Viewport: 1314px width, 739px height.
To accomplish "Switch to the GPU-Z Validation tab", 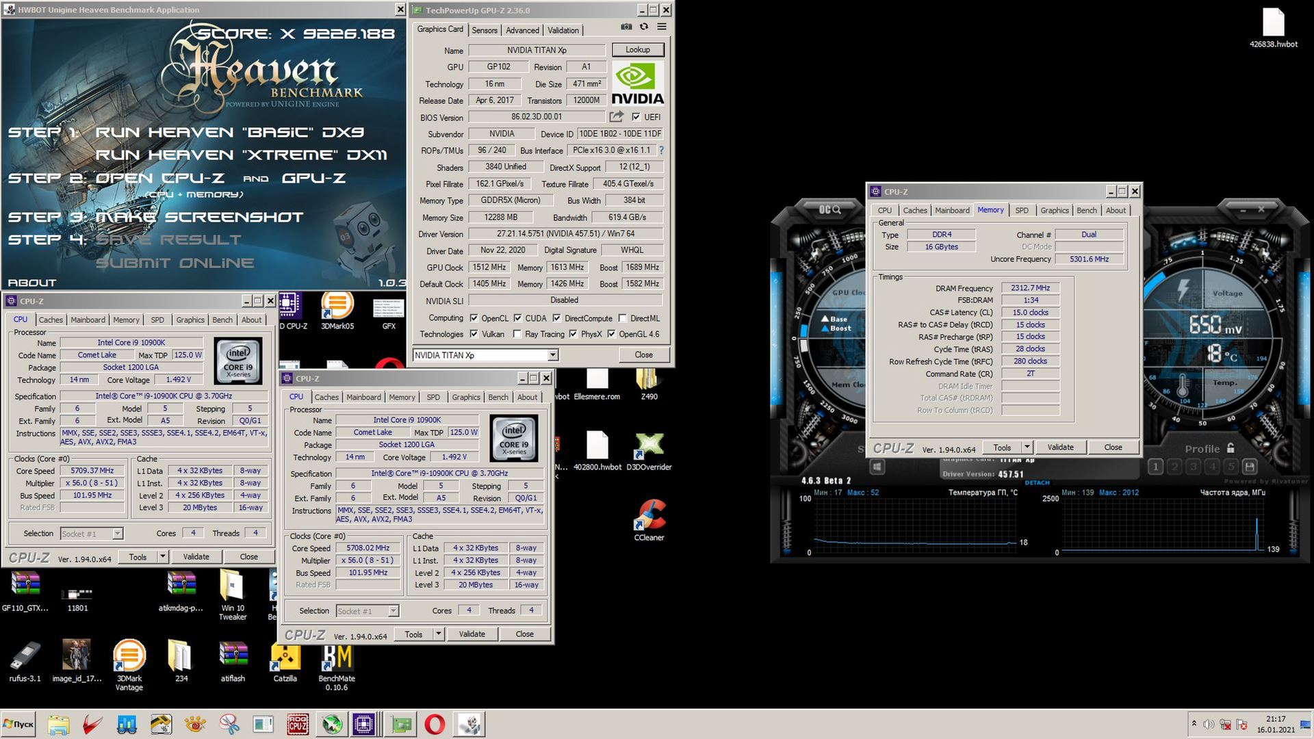I will pyautogui.click(x=563, y=30).
